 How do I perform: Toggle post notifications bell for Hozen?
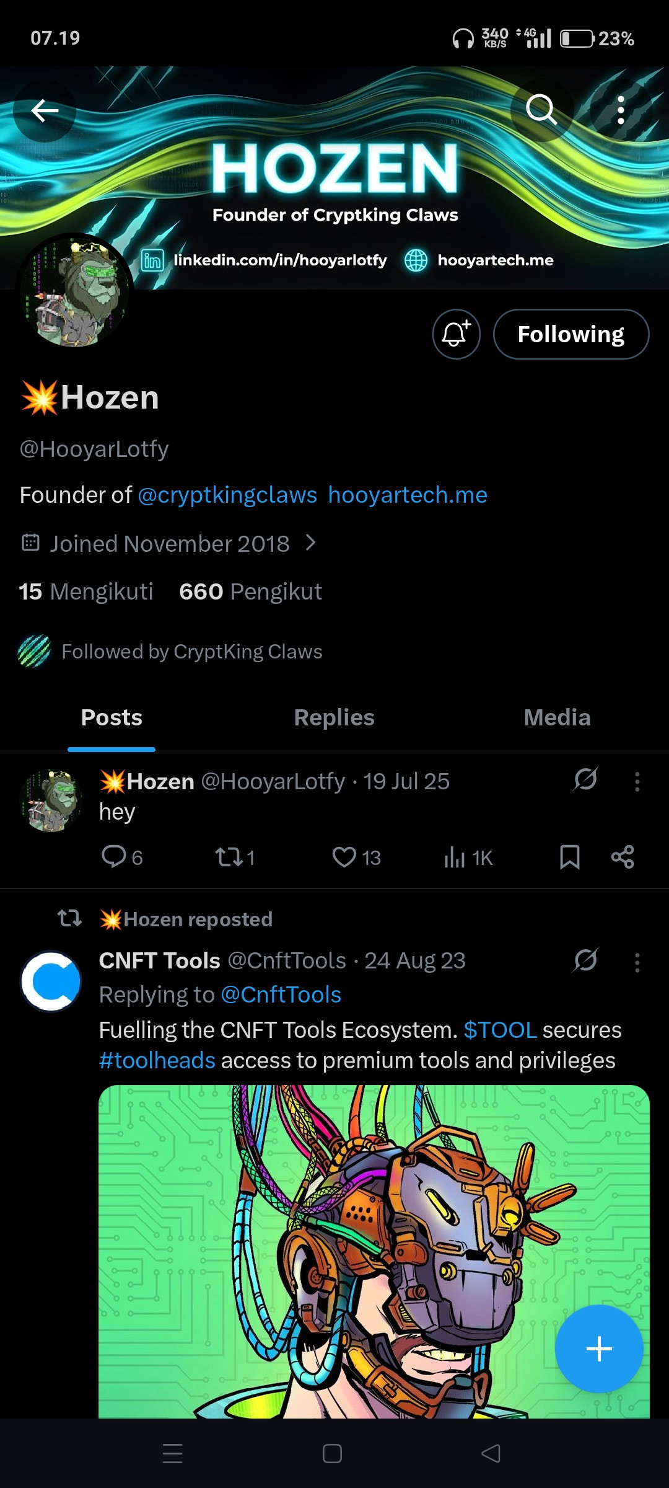(457, 334)
